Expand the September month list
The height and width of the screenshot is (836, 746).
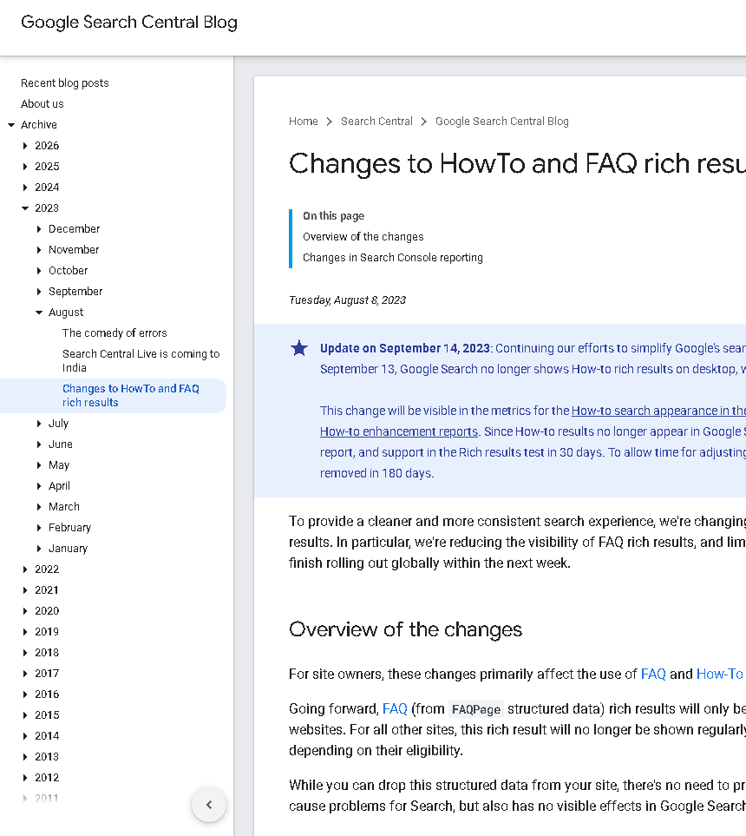click(x=39, y=291)
